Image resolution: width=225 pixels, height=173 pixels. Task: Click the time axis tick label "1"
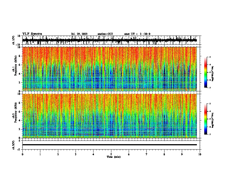[x=40, y=154]
